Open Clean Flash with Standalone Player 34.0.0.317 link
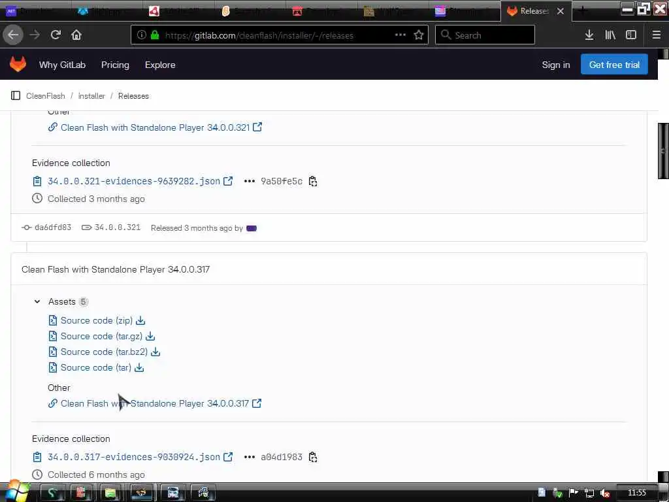669x502 pixels. tap(154, 403)
